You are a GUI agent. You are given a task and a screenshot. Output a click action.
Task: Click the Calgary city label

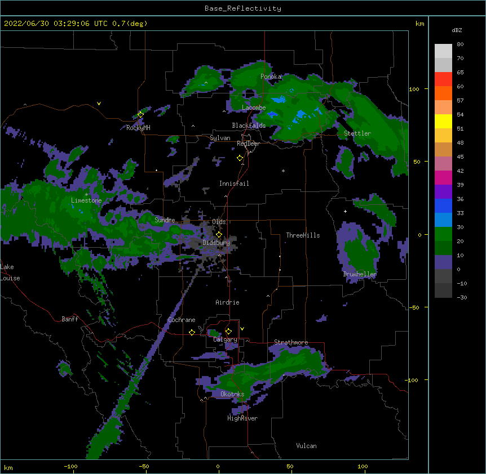coord(226,339)
